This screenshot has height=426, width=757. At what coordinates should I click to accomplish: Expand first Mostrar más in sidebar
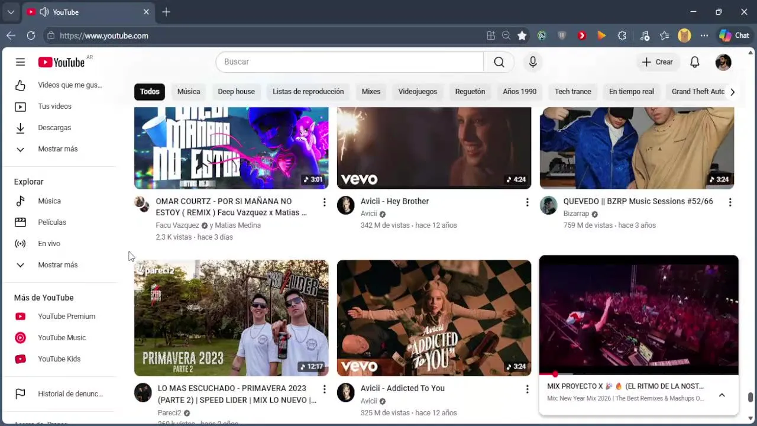[59, 149]
